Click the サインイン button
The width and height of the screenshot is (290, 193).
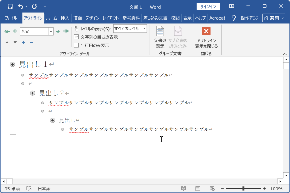[208, 7]
